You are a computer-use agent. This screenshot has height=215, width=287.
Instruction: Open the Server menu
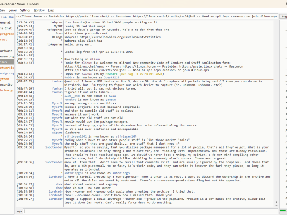(x=12, y=10)
